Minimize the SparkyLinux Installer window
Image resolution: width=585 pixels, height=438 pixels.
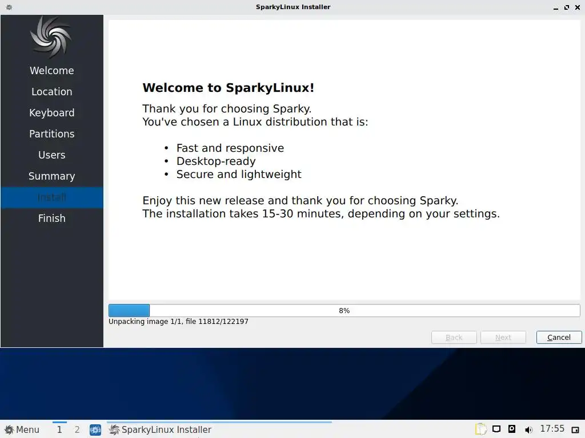click(555, 7)
